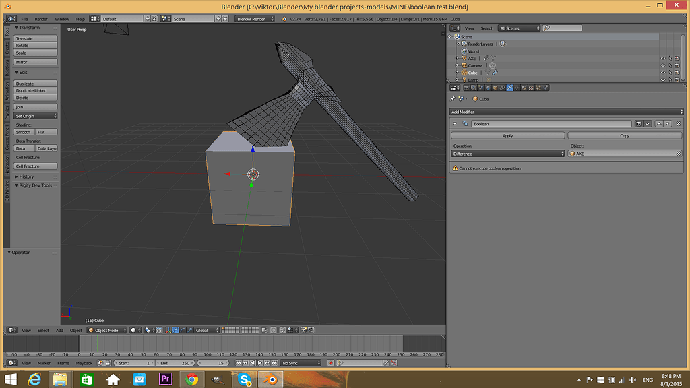The image size is (690, 388).
Task: Open the Add Modifier dropdown
Action: [x=566, y=112]
